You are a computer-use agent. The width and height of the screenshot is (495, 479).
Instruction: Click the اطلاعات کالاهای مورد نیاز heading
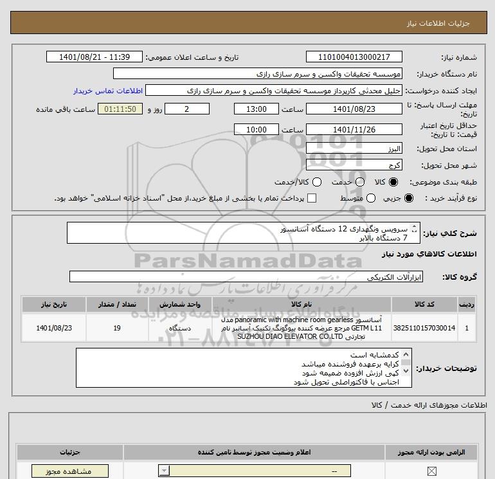[x=429, y=254]
